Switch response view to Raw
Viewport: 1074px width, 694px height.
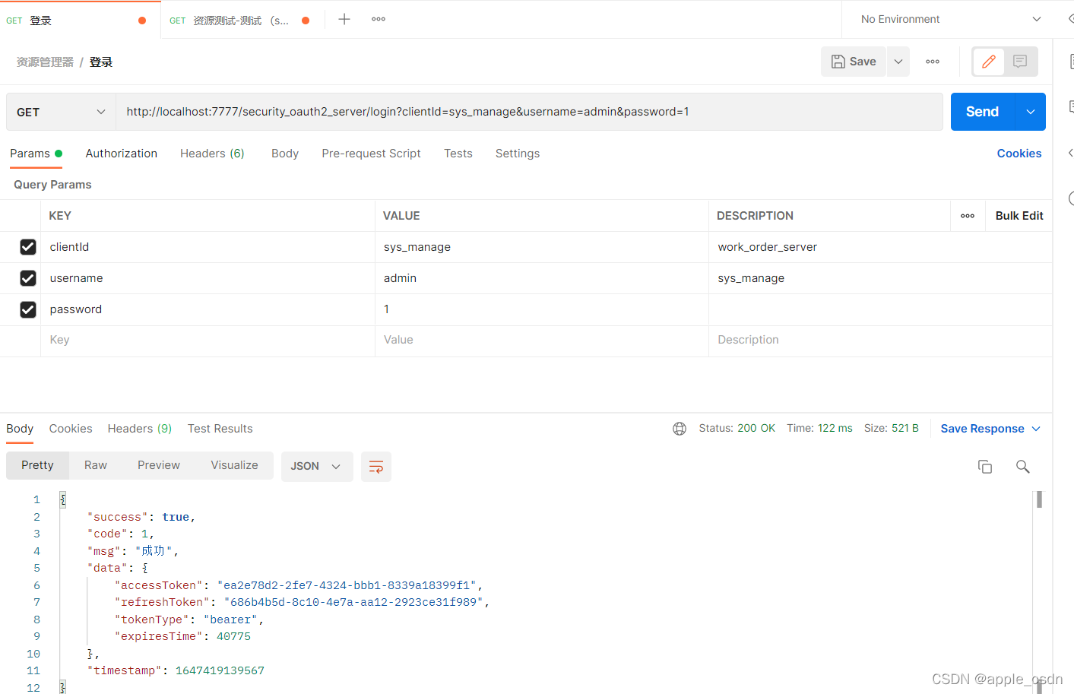[x=96, y=465]
